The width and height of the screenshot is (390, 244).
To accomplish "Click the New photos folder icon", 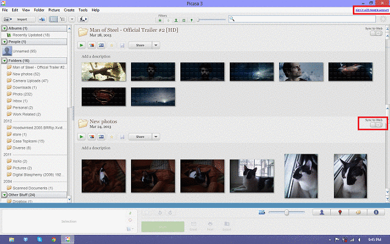I will click(x=83, y=123).
